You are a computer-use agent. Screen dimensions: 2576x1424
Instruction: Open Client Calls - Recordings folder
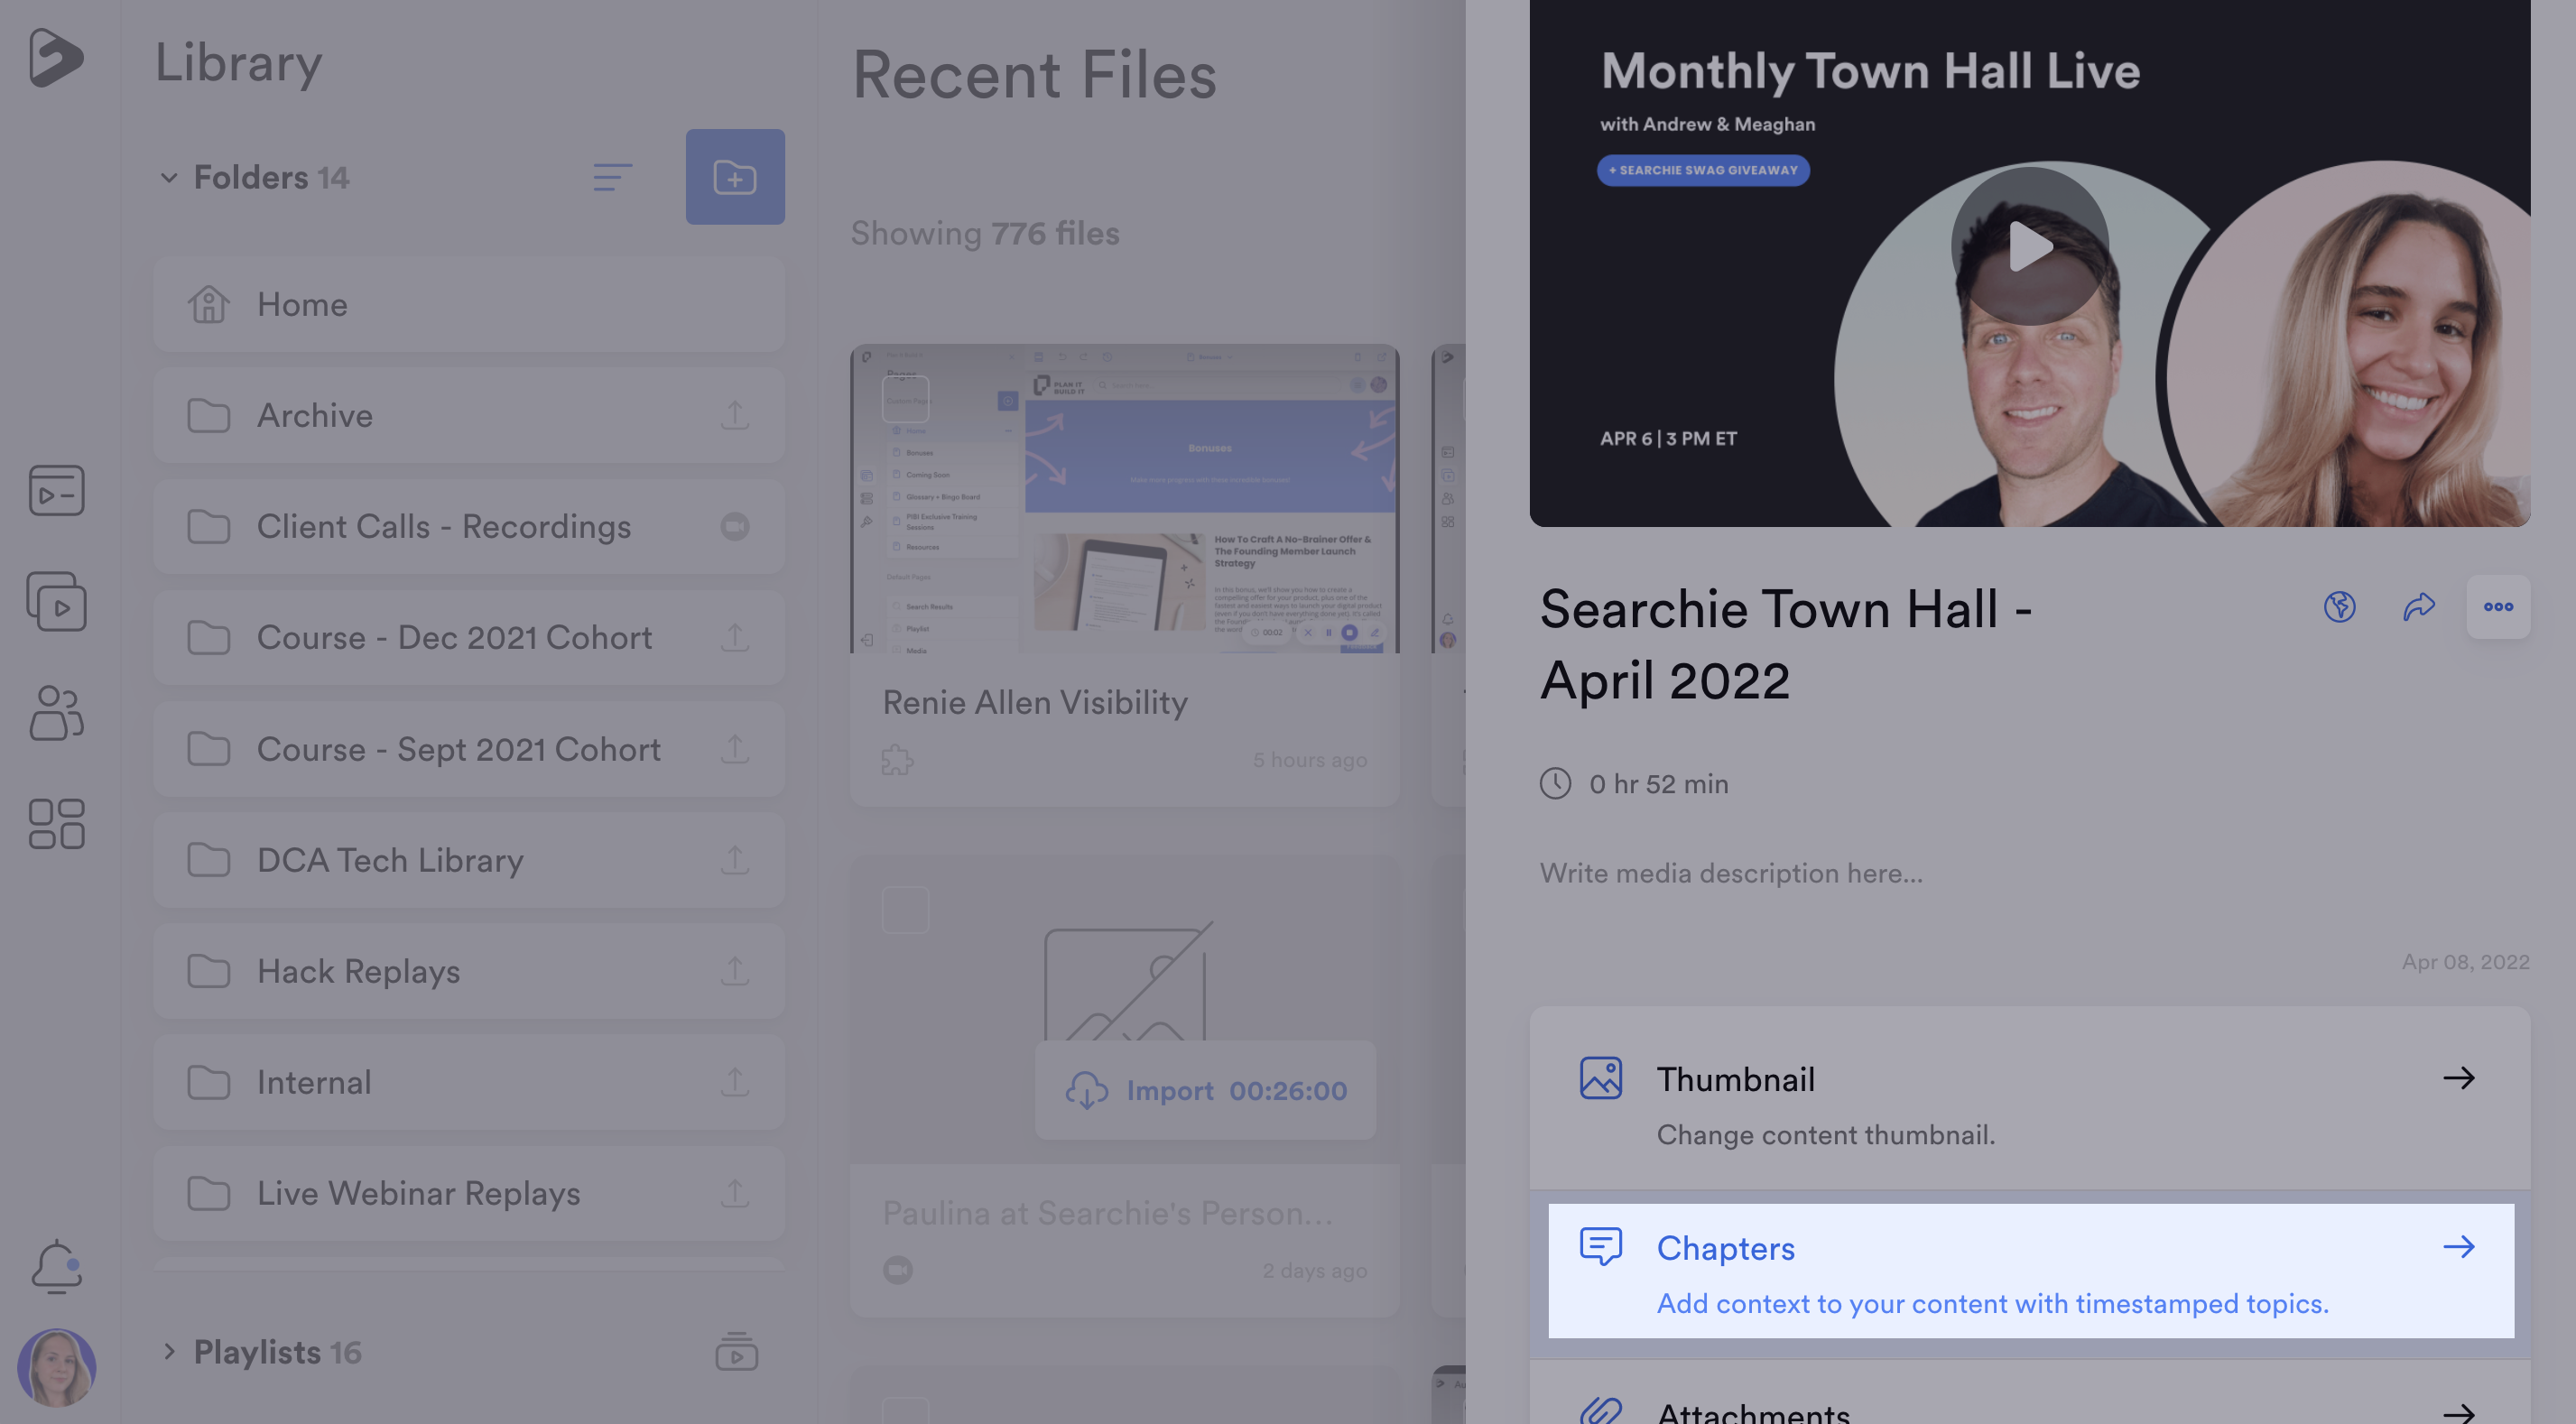tap(469, 526)
